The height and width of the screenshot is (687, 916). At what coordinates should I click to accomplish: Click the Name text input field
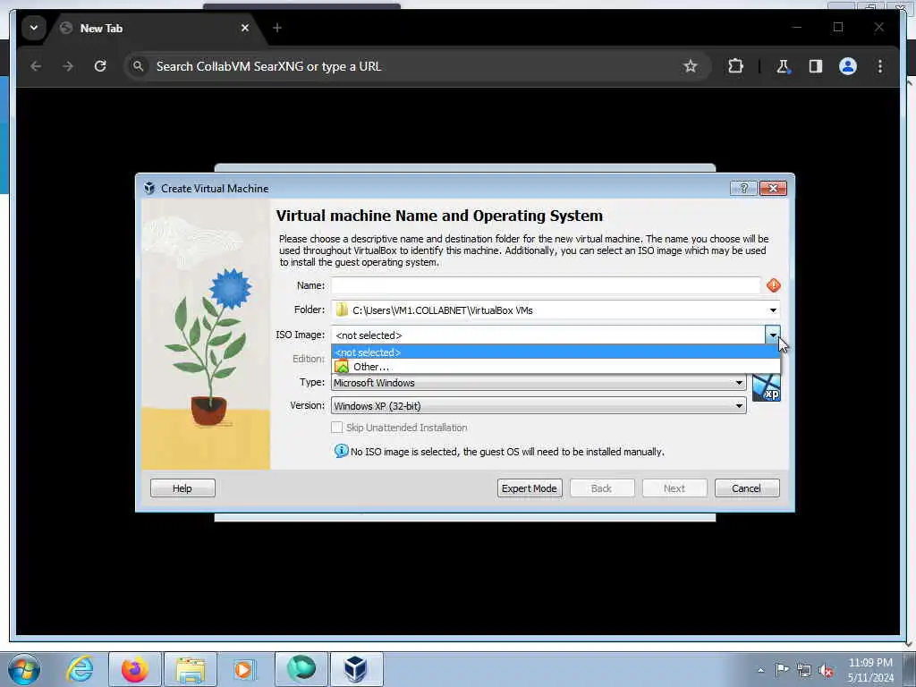pos(546,285)
